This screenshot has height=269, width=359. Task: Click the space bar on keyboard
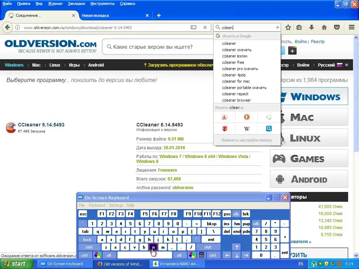(x=144, y=255)
